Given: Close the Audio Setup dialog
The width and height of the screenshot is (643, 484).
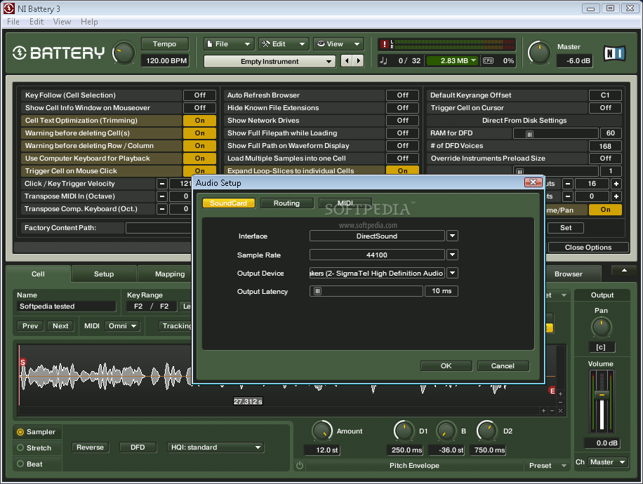Looking at the screenshot, I should click(533, 182).
